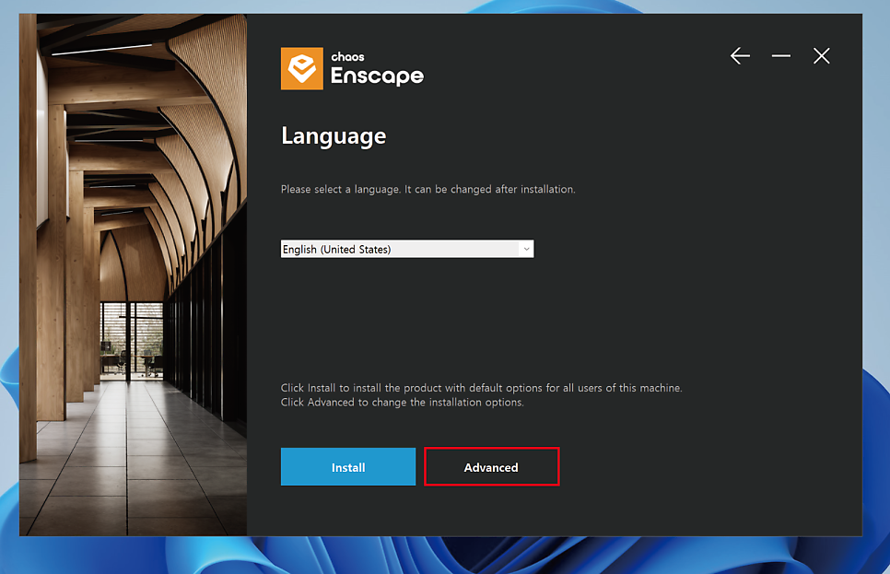Click the 'Click Advanced to change' text line
This screenshot has width=890, height=574.
click(403, 402)
